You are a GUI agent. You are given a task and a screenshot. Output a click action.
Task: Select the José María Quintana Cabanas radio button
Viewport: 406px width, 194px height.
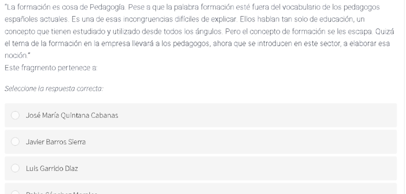pos(15,116)
